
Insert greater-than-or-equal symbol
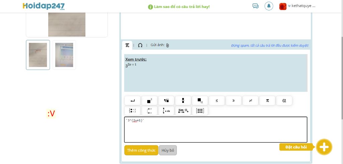coord(233,101)
